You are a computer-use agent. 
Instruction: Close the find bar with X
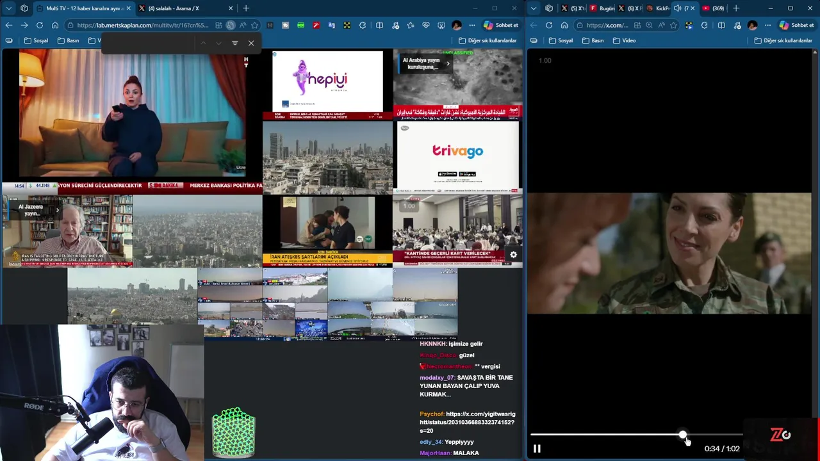251,43
